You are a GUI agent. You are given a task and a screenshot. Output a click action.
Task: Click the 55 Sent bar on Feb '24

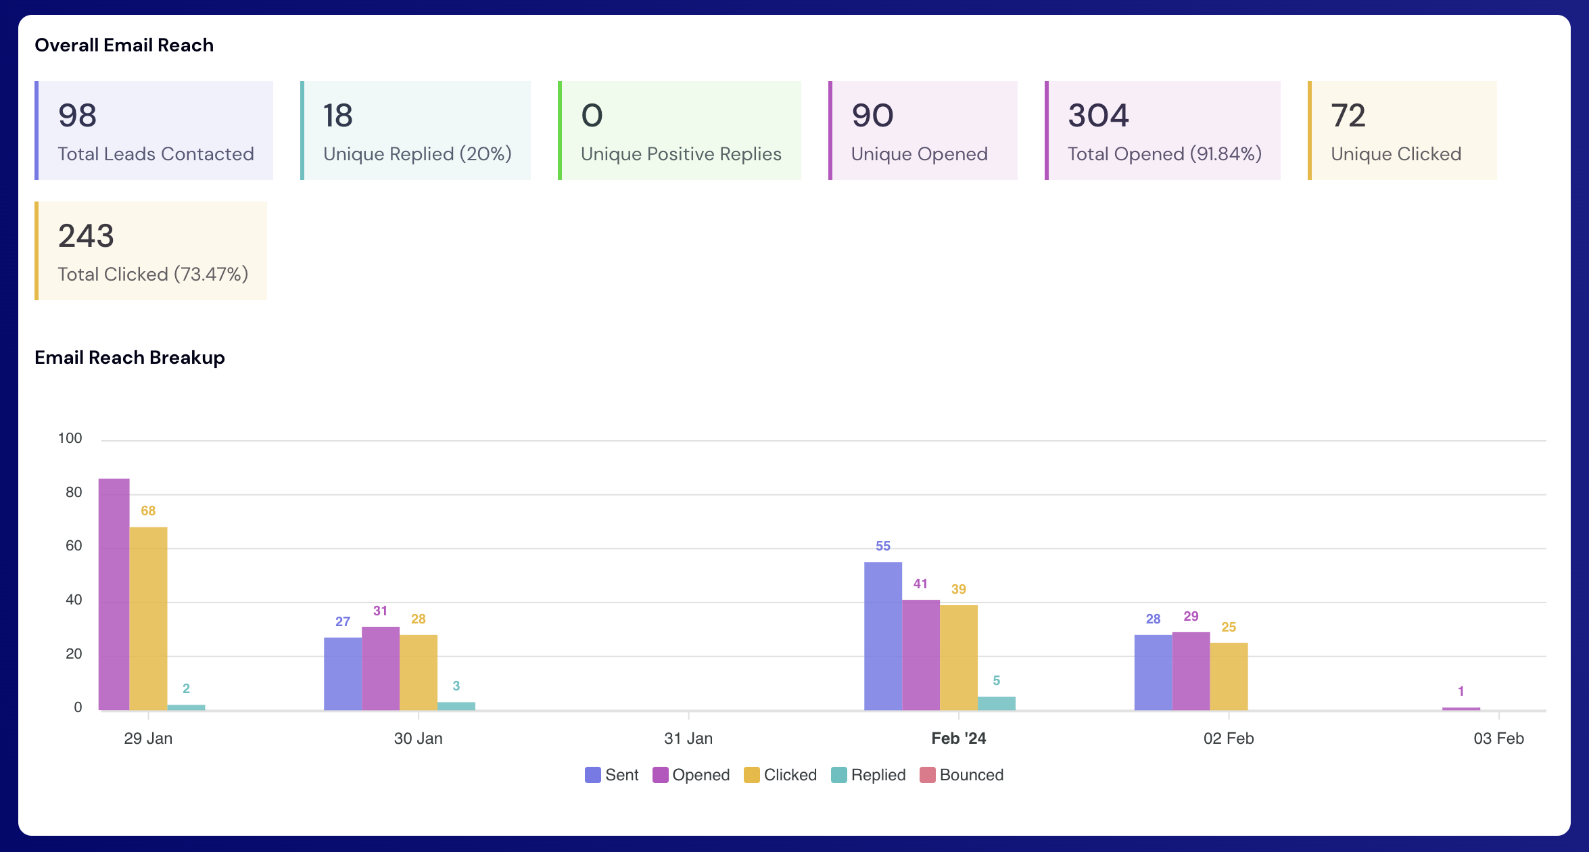point(882,636)
